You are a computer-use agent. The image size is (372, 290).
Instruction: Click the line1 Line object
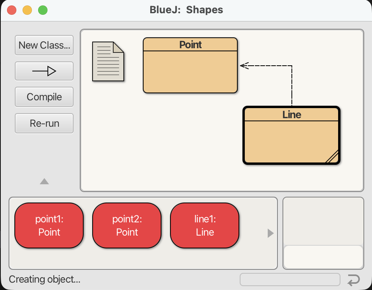(x=205, y=226)
